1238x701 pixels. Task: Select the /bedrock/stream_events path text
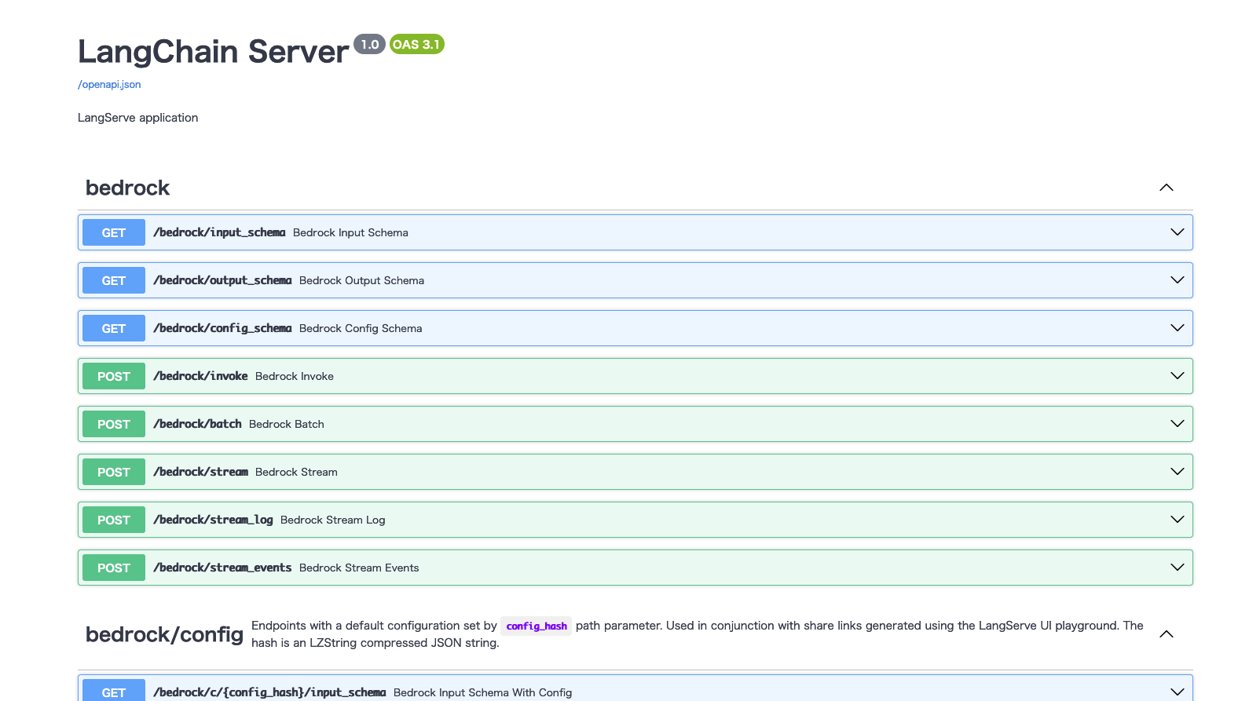click(222, 568)
